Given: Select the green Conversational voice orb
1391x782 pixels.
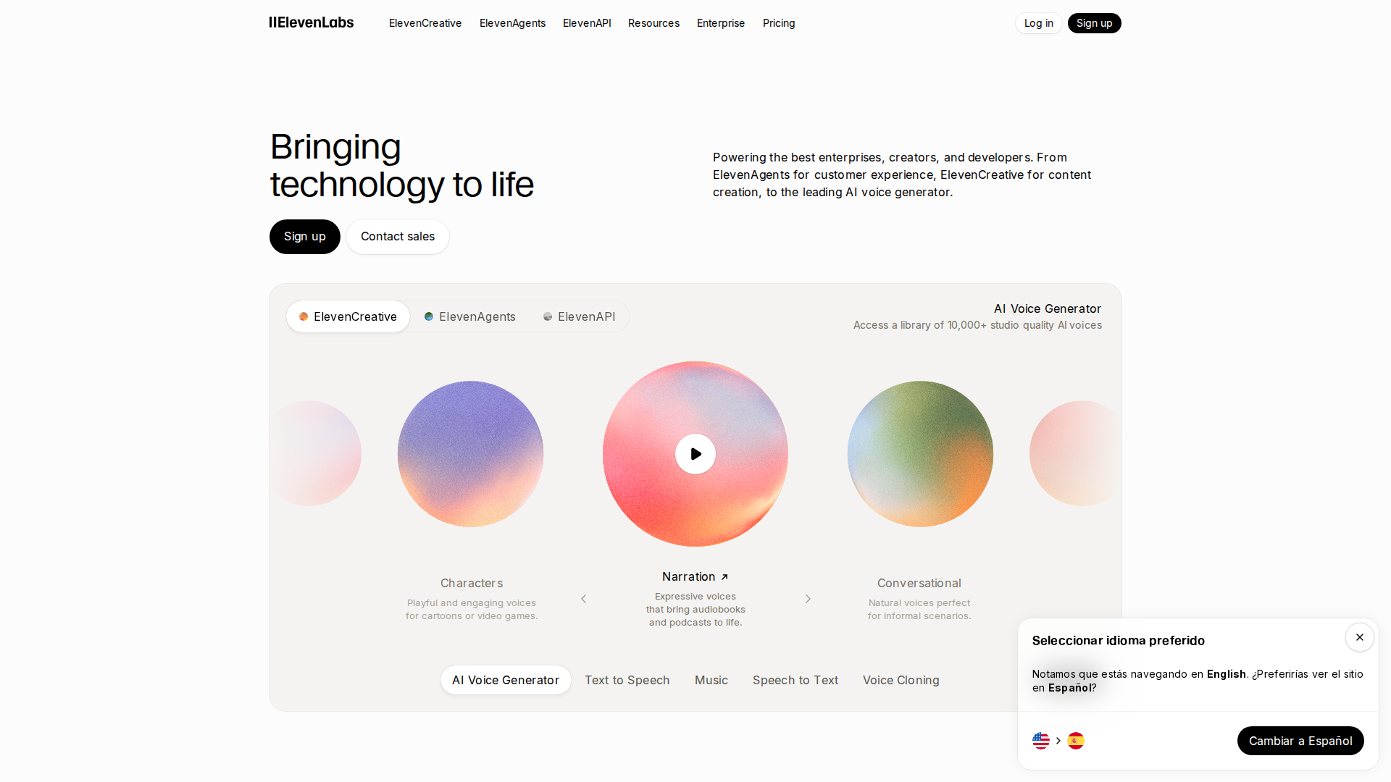Looking at the screenshot, I should pos(920,454).
